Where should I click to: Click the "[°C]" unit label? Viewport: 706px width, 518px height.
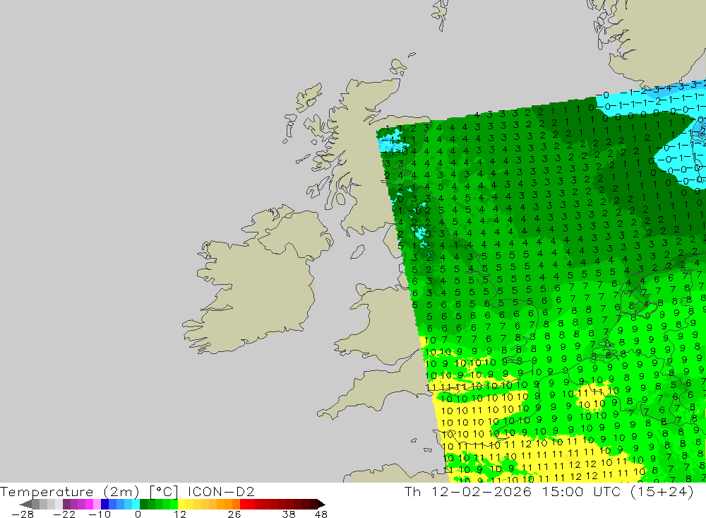164,491
